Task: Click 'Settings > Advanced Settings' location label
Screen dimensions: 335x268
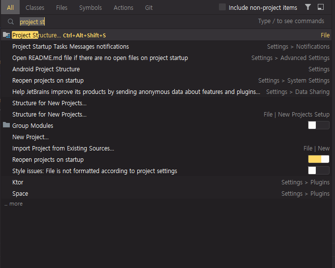Action: click(x=290, y=58)
